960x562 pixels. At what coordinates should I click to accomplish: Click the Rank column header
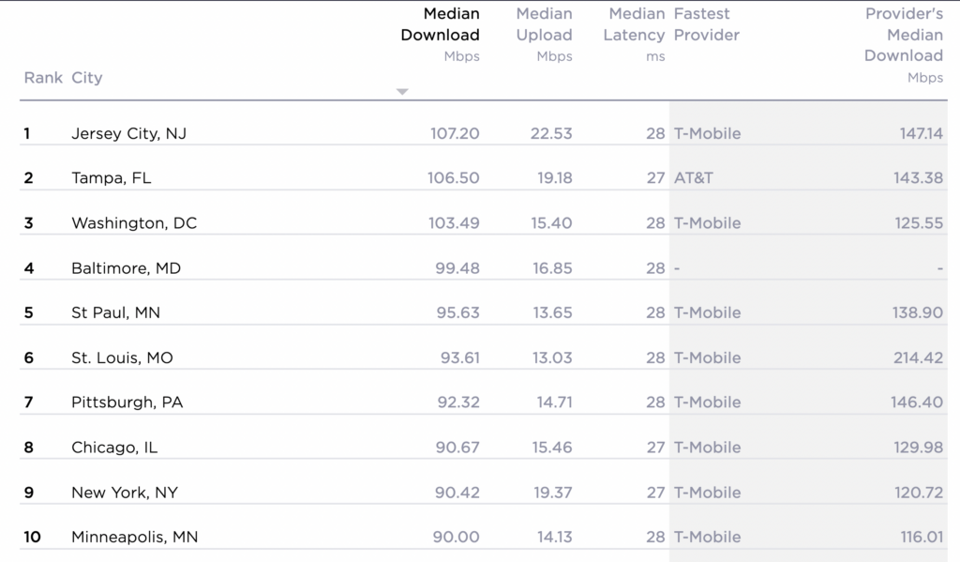(x=42, y=78)
